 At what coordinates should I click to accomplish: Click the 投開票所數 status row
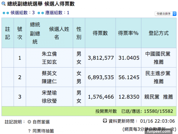[x=134, y=111]
